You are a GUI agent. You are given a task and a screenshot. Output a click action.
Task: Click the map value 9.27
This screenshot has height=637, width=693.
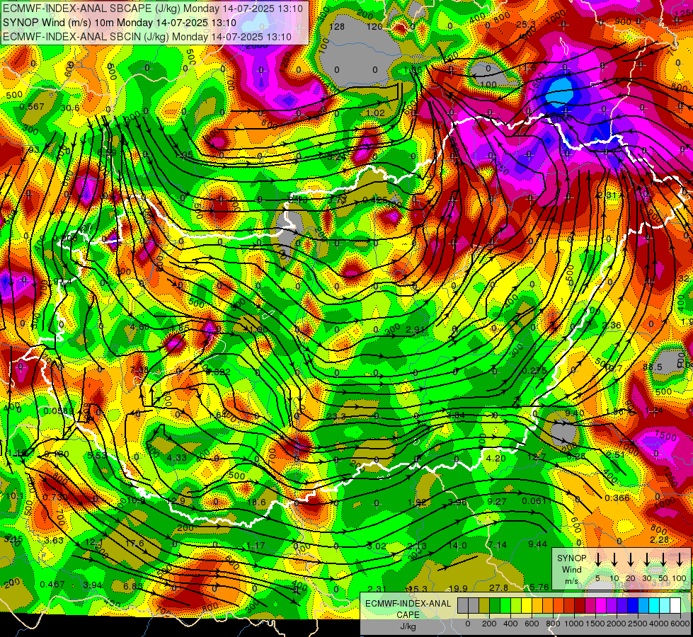497,501
